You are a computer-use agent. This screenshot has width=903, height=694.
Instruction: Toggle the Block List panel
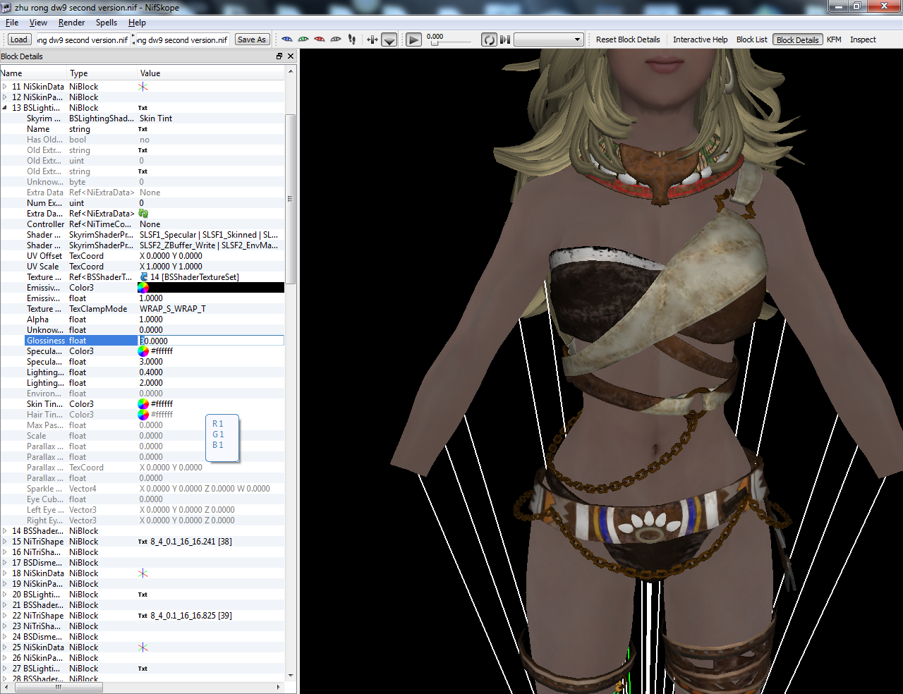click(x=751, y=39)
